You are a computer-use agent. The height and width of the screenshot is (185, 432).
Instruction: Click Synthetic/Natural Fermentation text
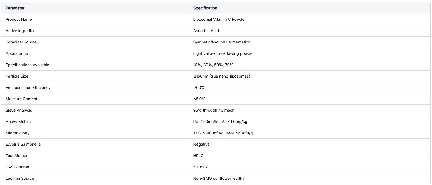[222, 42]
